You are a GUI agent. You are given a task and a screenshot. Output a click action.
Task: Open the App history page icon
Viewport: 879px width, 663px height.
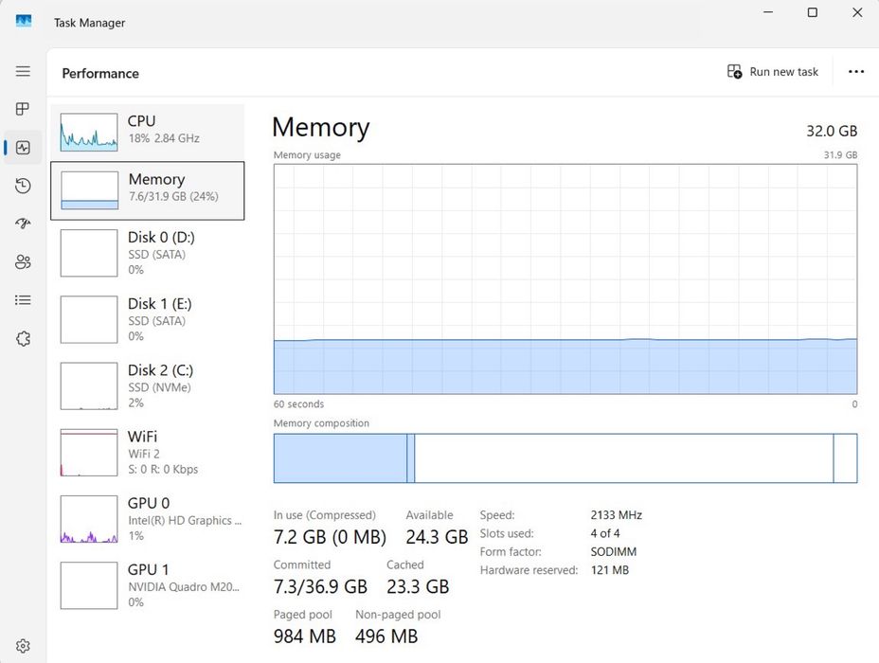23,186
